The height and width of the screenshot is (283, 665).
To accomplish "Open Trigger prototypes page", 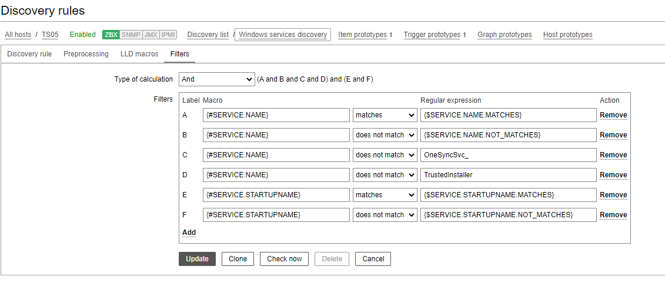I will (432, 35).
